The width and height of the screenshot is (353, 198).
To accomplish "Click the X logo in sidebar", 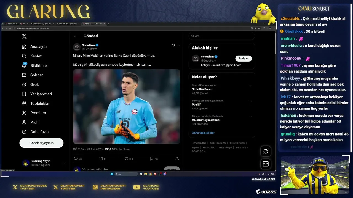I will click(24, 36).
